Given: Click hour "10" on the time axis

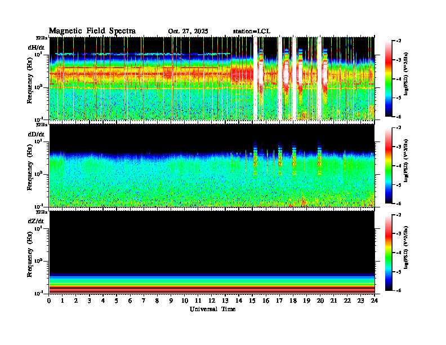Looking at the screenshot, I should click(x=185, y=300).
